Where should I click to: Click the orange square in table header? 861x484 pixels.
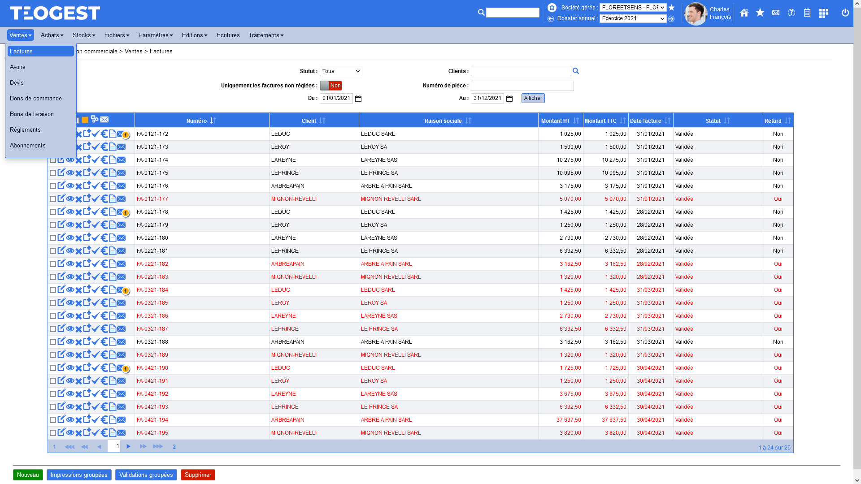(x=85, y=120)
